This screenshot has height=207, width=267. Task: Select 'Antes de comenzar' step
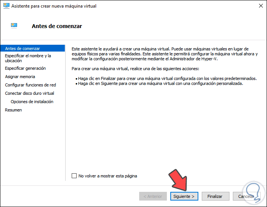point(22,49)
